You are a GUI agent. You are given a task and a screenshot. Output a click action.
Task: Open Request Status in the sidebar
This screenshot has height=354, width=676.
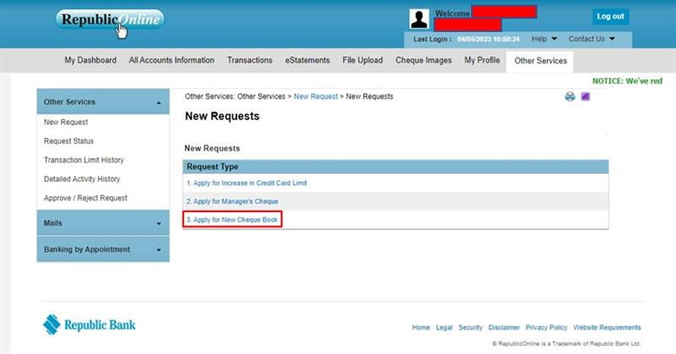pyautogui.click(x=68, y=141)
